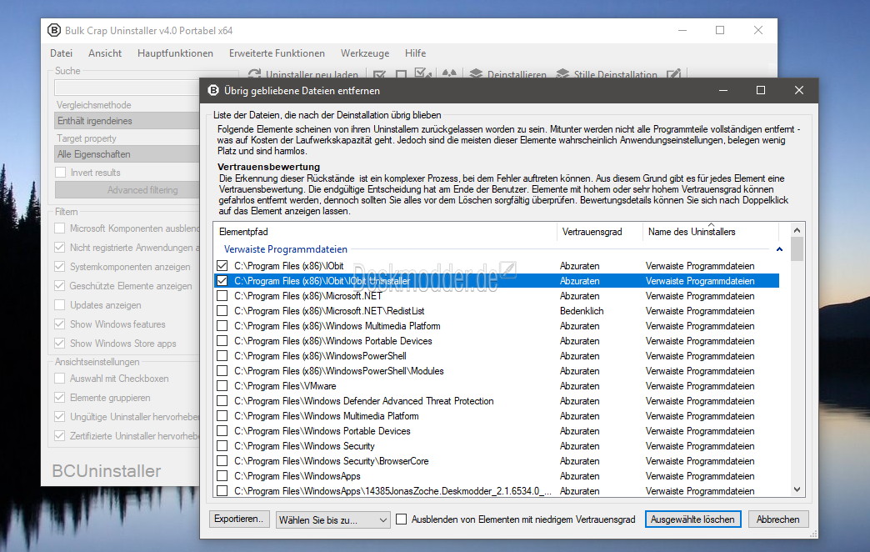The image size is (870, 552).
Task: Click the Deinstallieren layers icon in the toolbar
Action: click(476, 73)
